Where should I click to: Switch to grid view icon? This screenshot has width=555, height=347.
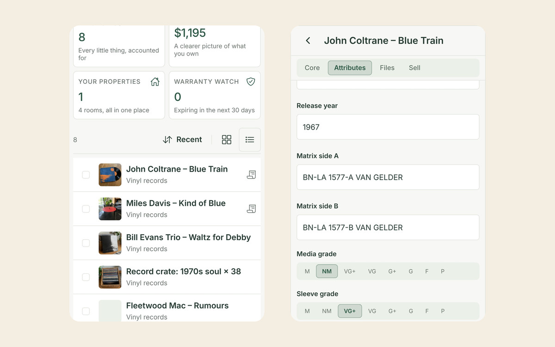(x=227, y=140)
